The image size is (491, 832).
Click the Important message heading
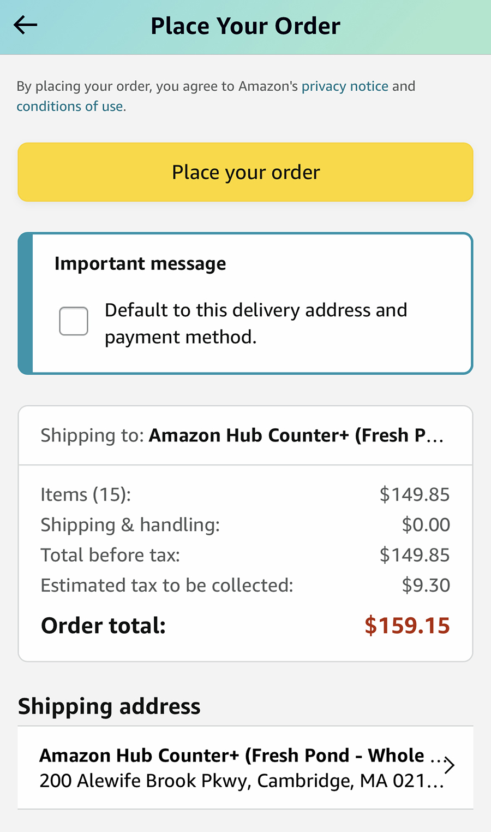tap(140, 264)
